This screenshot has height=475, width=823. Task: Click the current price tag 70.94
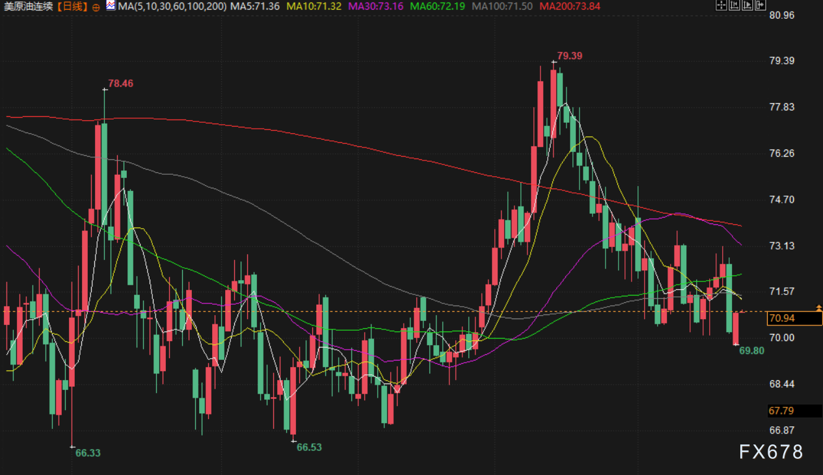point(785,318)
